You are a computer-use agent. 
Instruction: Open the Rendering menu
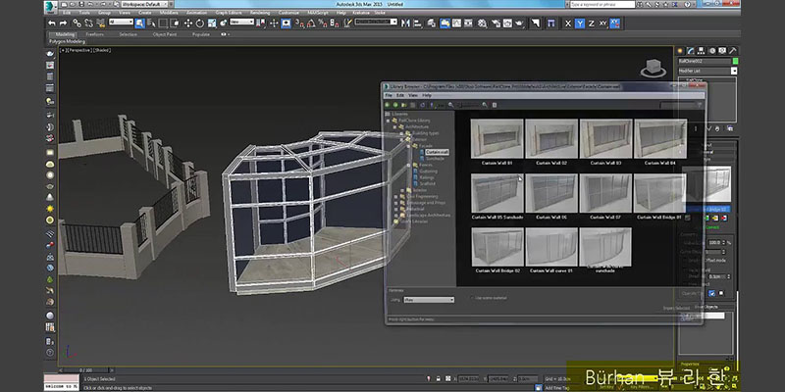[x=260, y=12]
